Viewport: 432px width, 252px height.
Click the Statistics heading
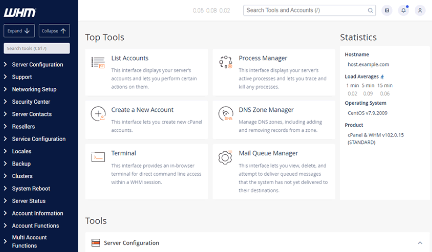358,37
